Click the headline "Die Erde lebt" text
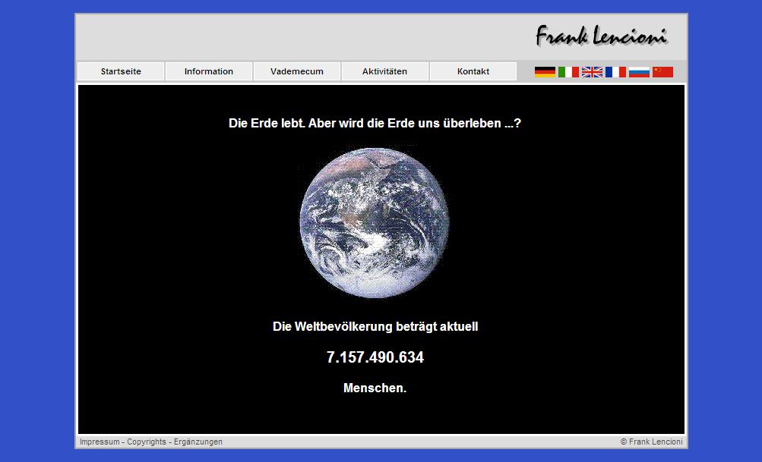The height and width of the screenshot is (462, 762). point(375,123)
